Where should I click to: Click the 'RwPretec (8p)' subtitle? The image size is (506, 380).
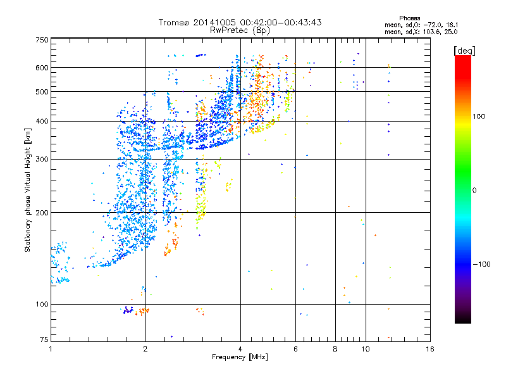coord(240,30)
